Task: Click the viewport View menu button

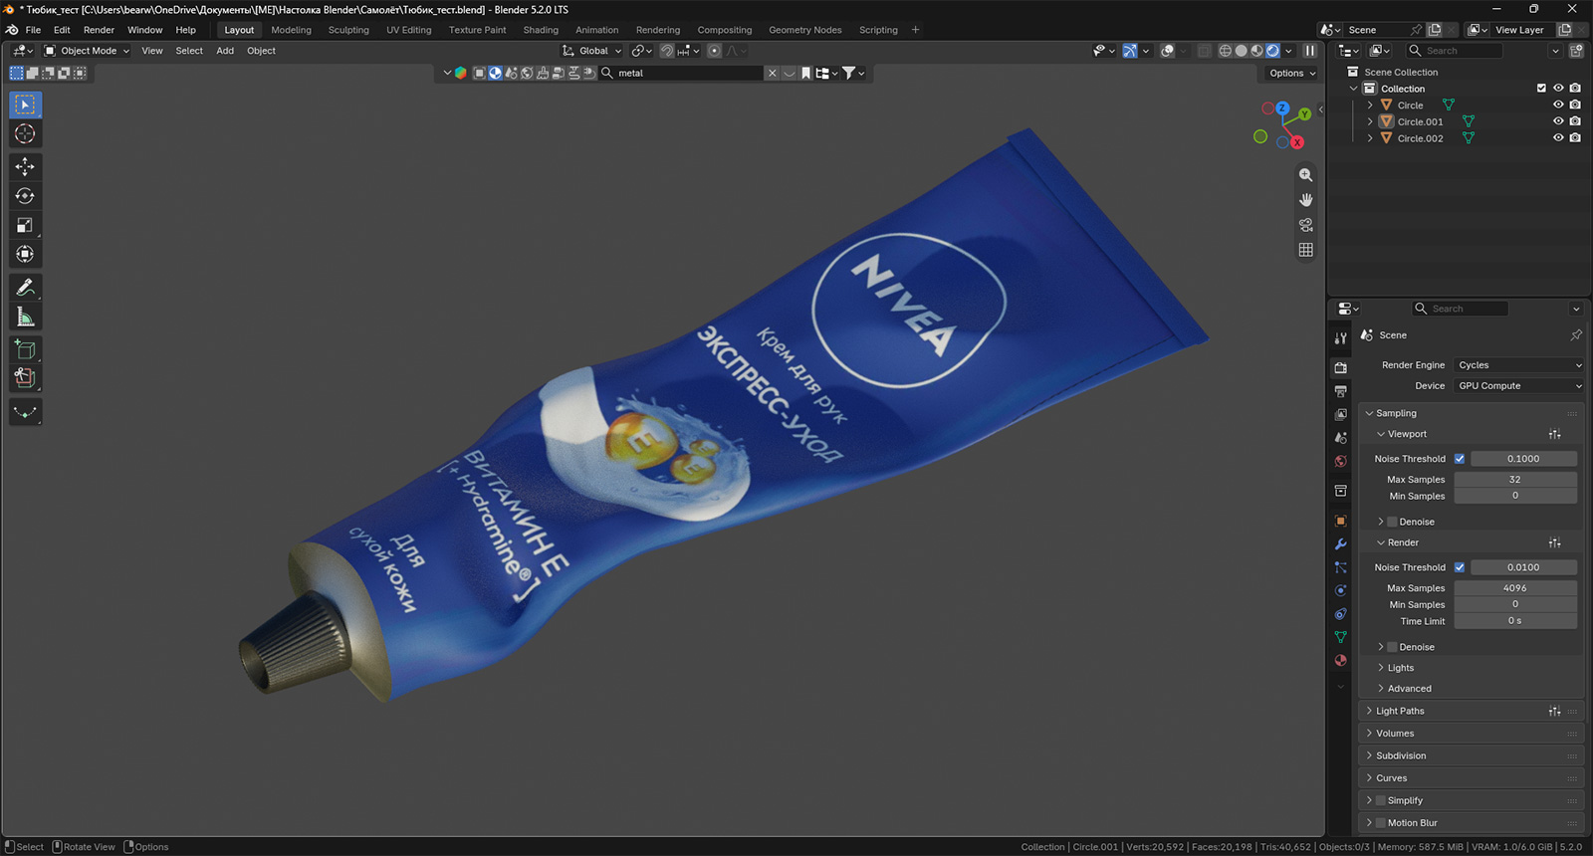Action: click(152, 51)
